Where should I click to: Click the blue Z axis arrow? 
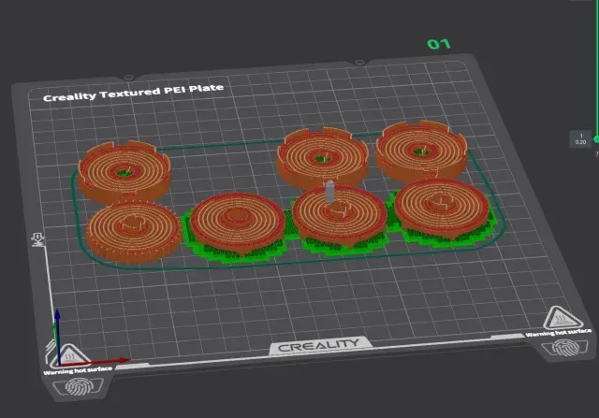coord(57,336)
